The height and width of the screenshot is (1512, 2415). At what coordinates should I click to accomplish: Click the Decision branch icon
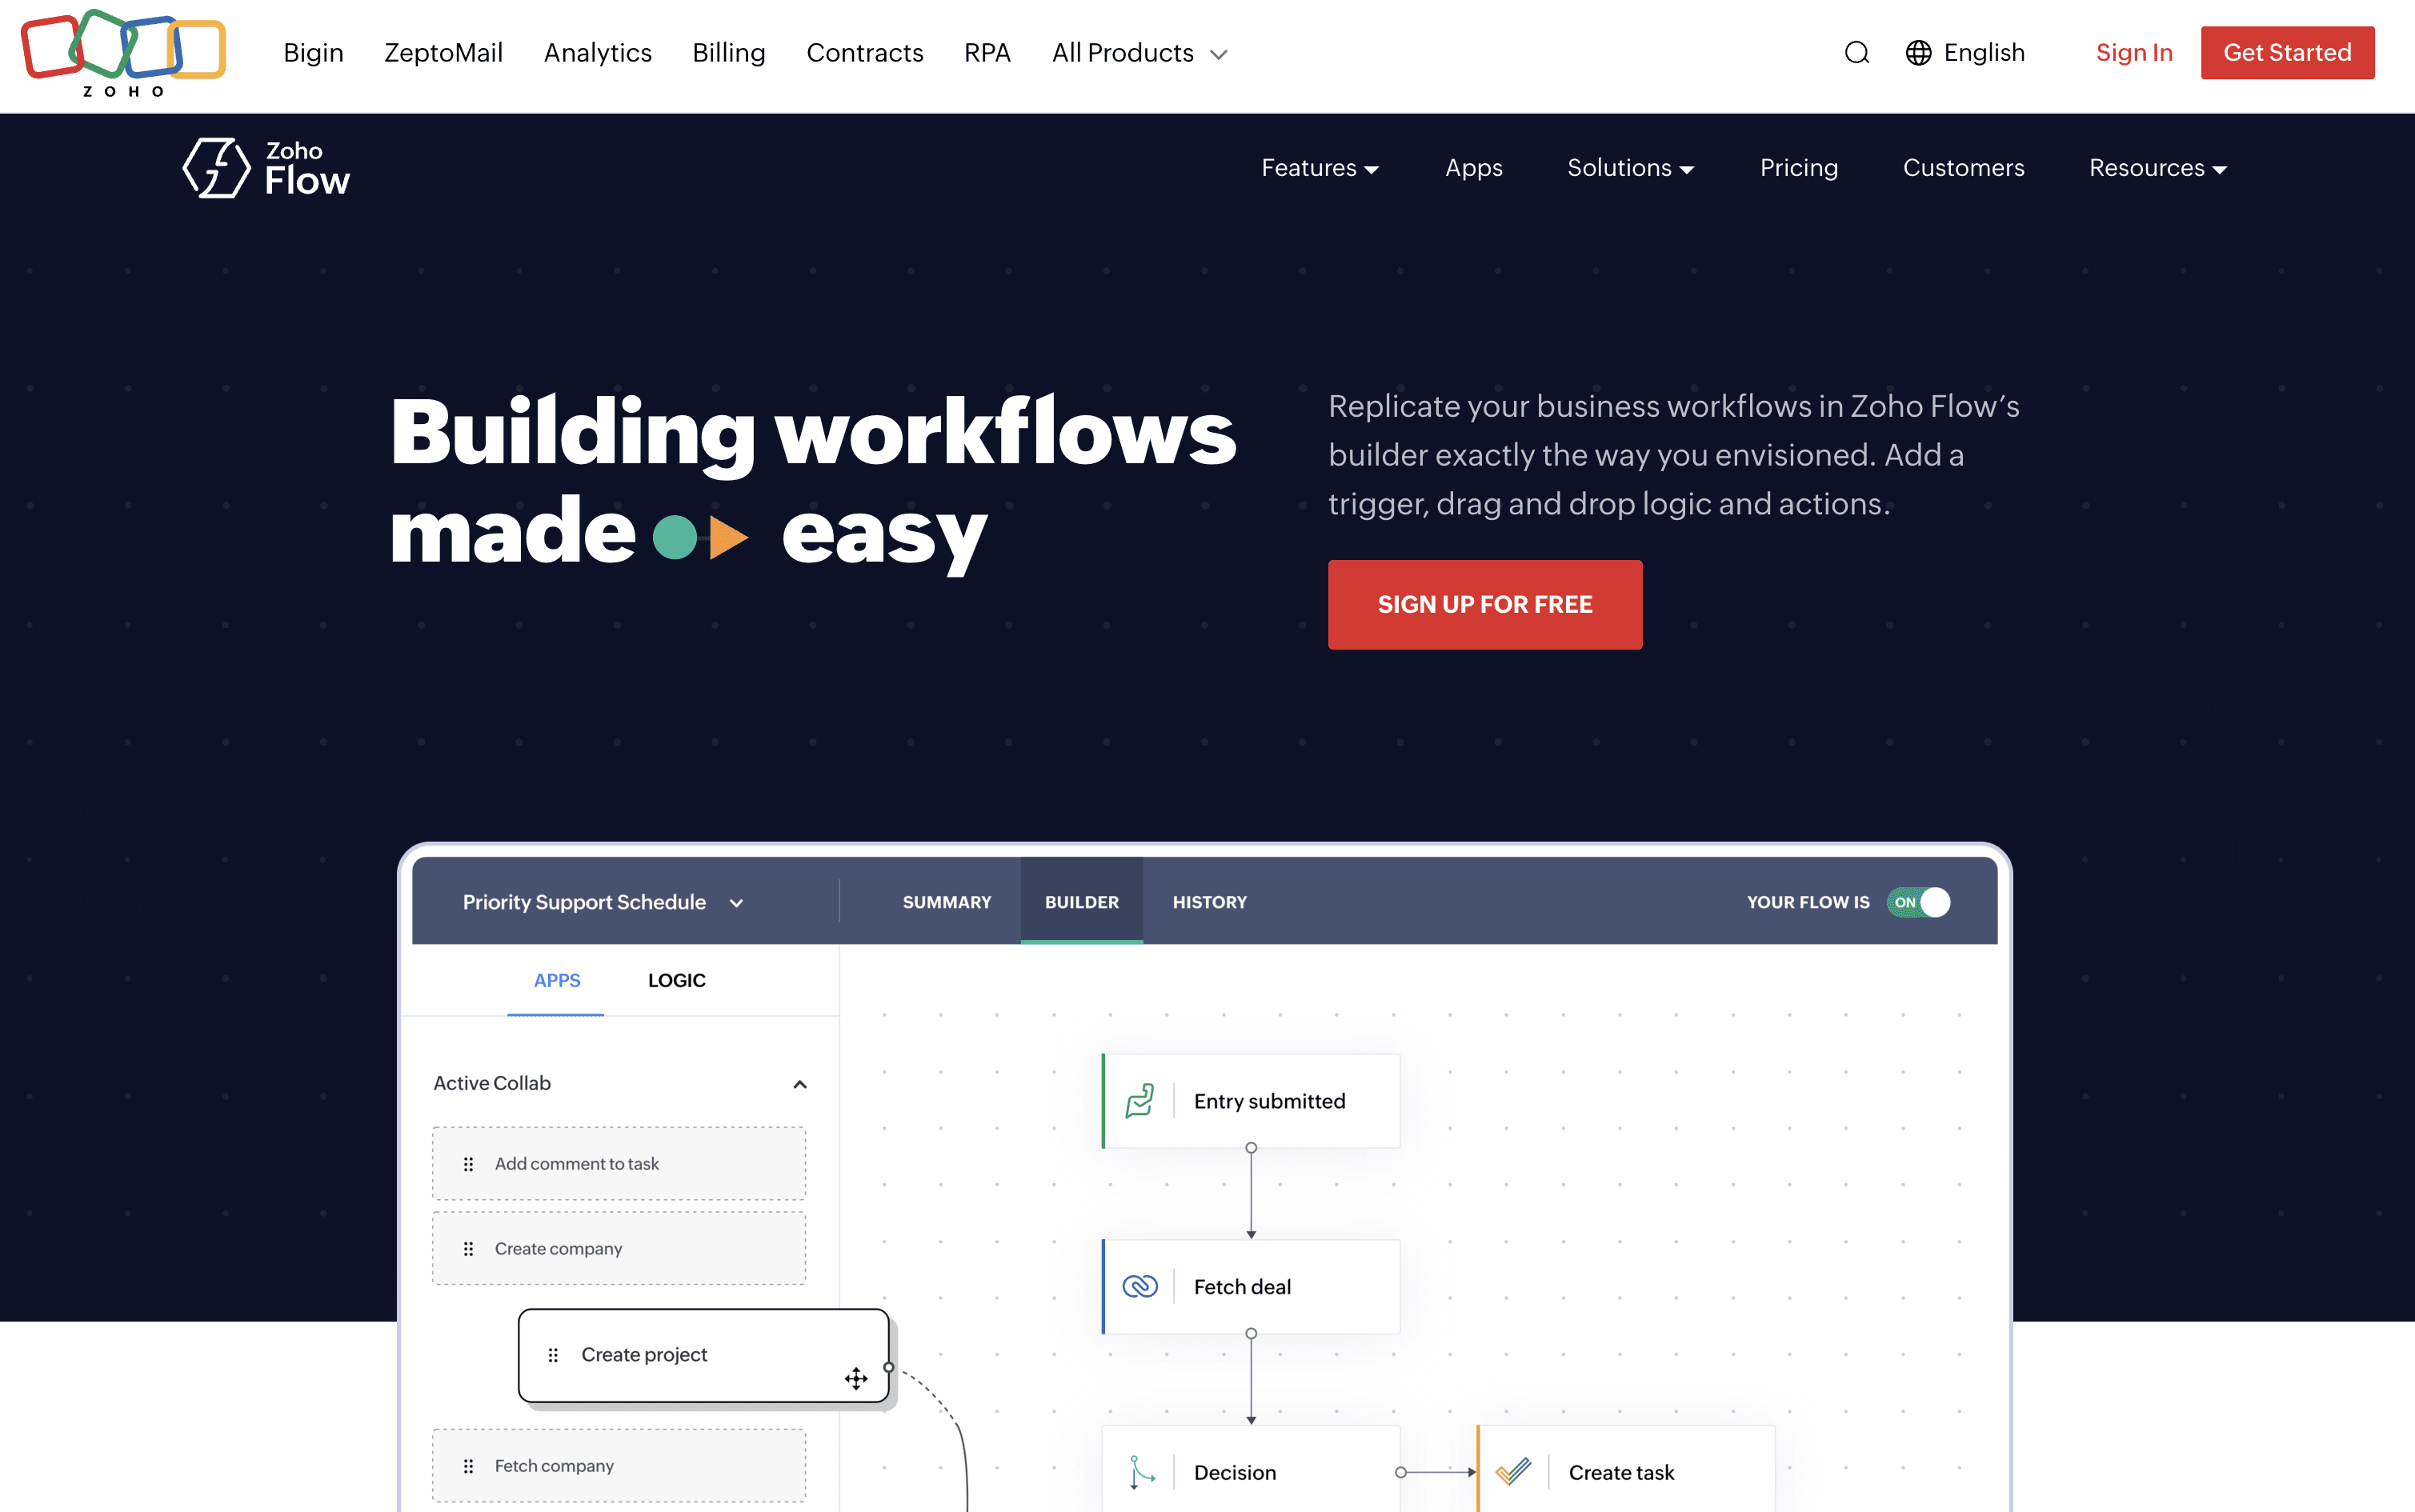(1140, 1472)
